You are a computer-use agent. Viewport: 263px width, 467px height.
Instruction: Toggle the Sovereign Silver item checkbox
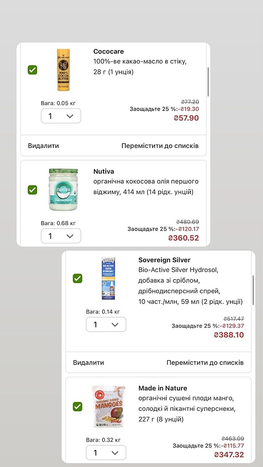coord(78,278)
